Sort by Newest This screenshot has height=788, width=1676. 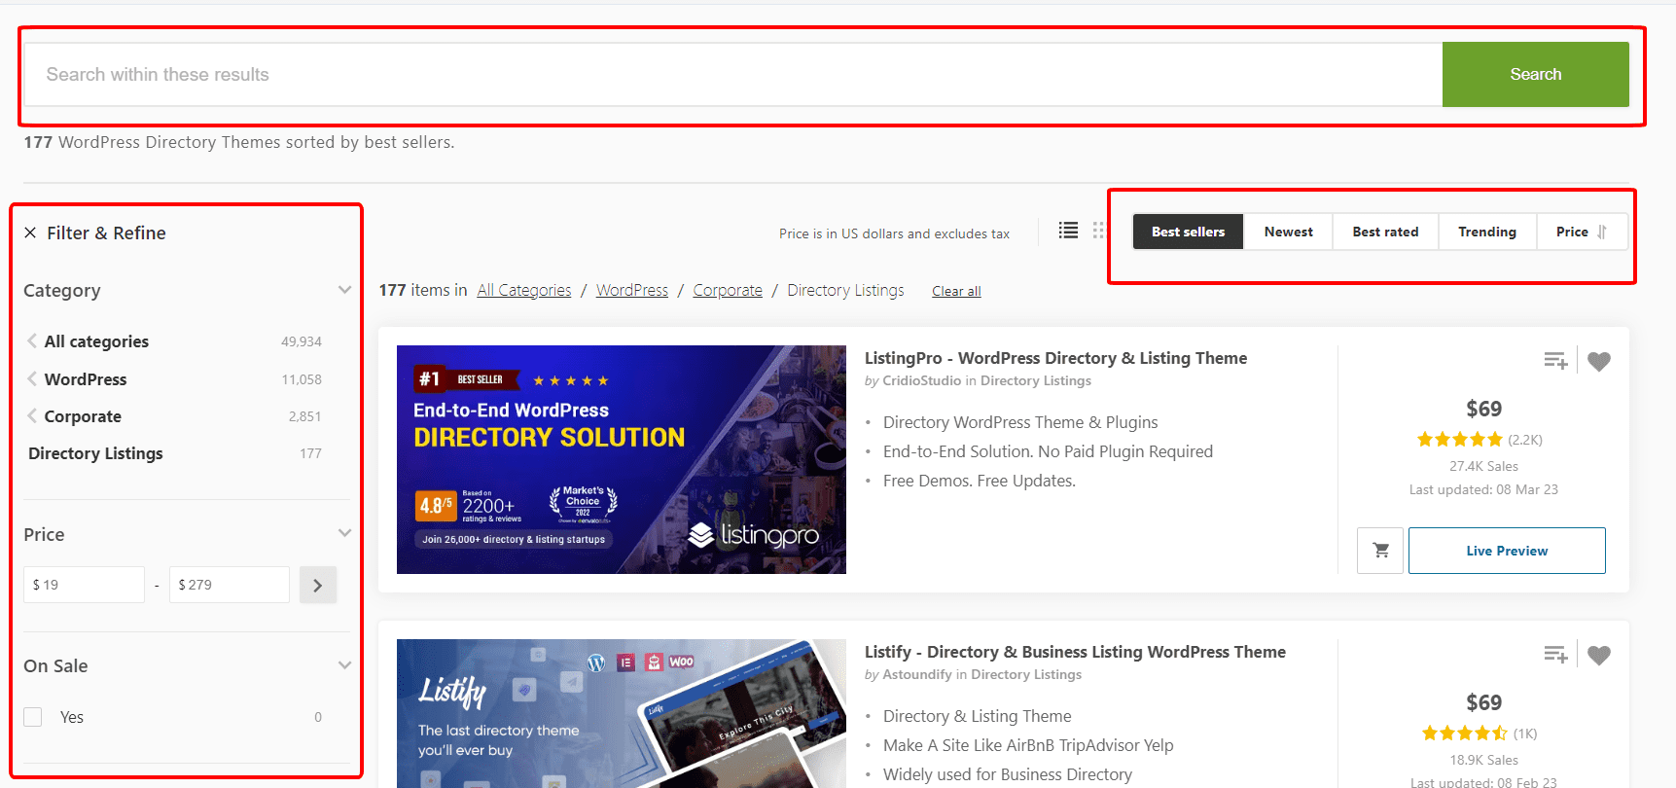1288,232
